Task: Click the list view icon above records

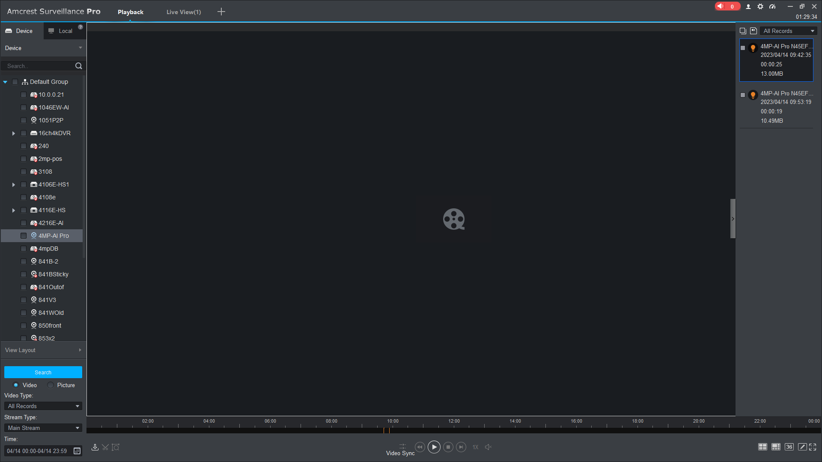Action: point(743,31)
